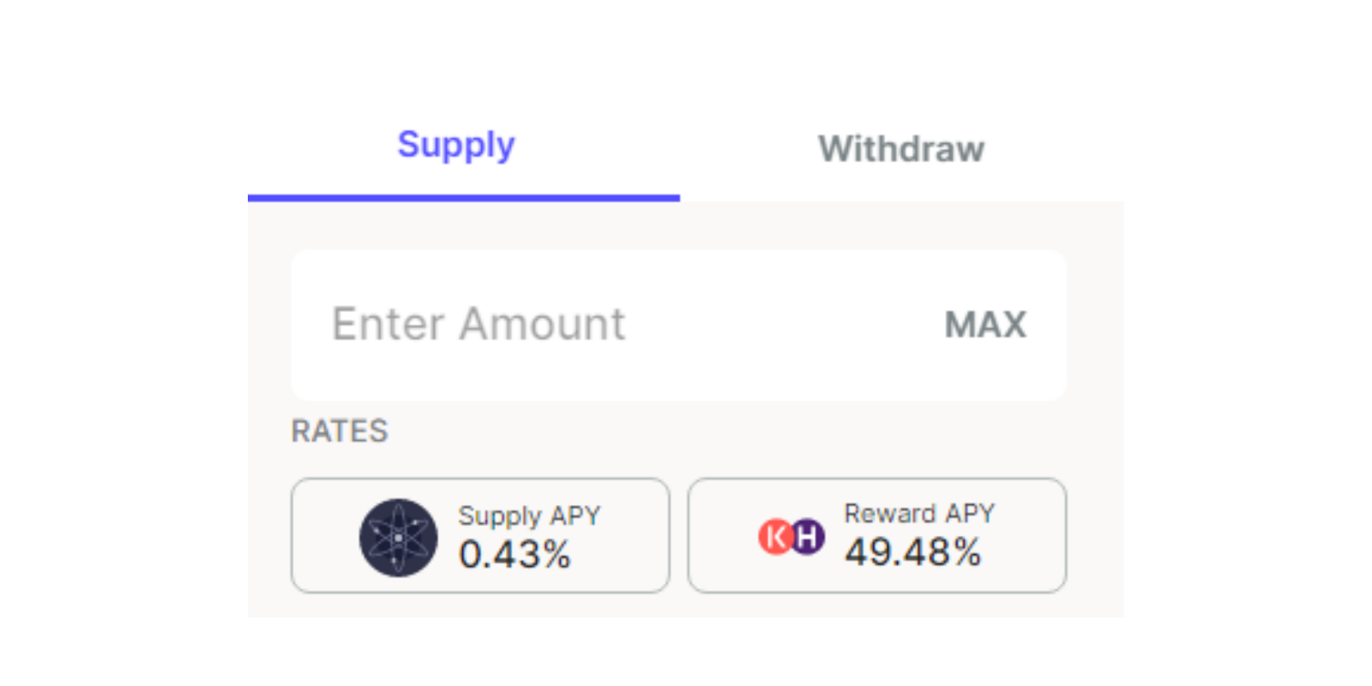Click the RATES section heading
This screenshot has height=686, width=1372.
point(340,430)
